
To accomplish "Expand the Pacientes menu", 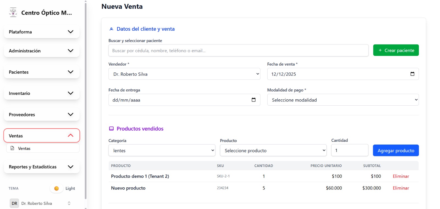I will pyautogui.click(x=42, y=72).
